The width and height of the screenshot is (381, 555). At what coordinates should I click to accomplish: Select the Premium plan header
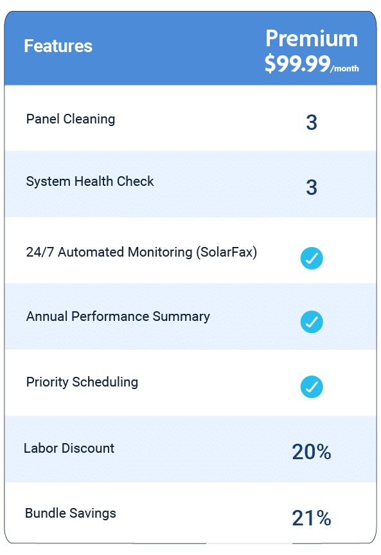[312, 39]
